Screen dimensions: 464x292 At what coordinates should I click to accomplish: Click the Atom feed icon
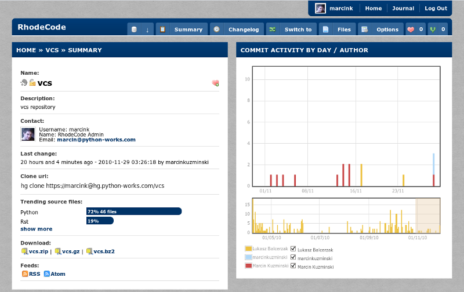click(47, 273)
